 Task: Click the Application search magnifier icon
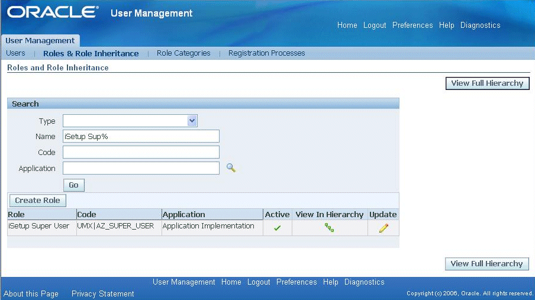[x=231, y=167]
